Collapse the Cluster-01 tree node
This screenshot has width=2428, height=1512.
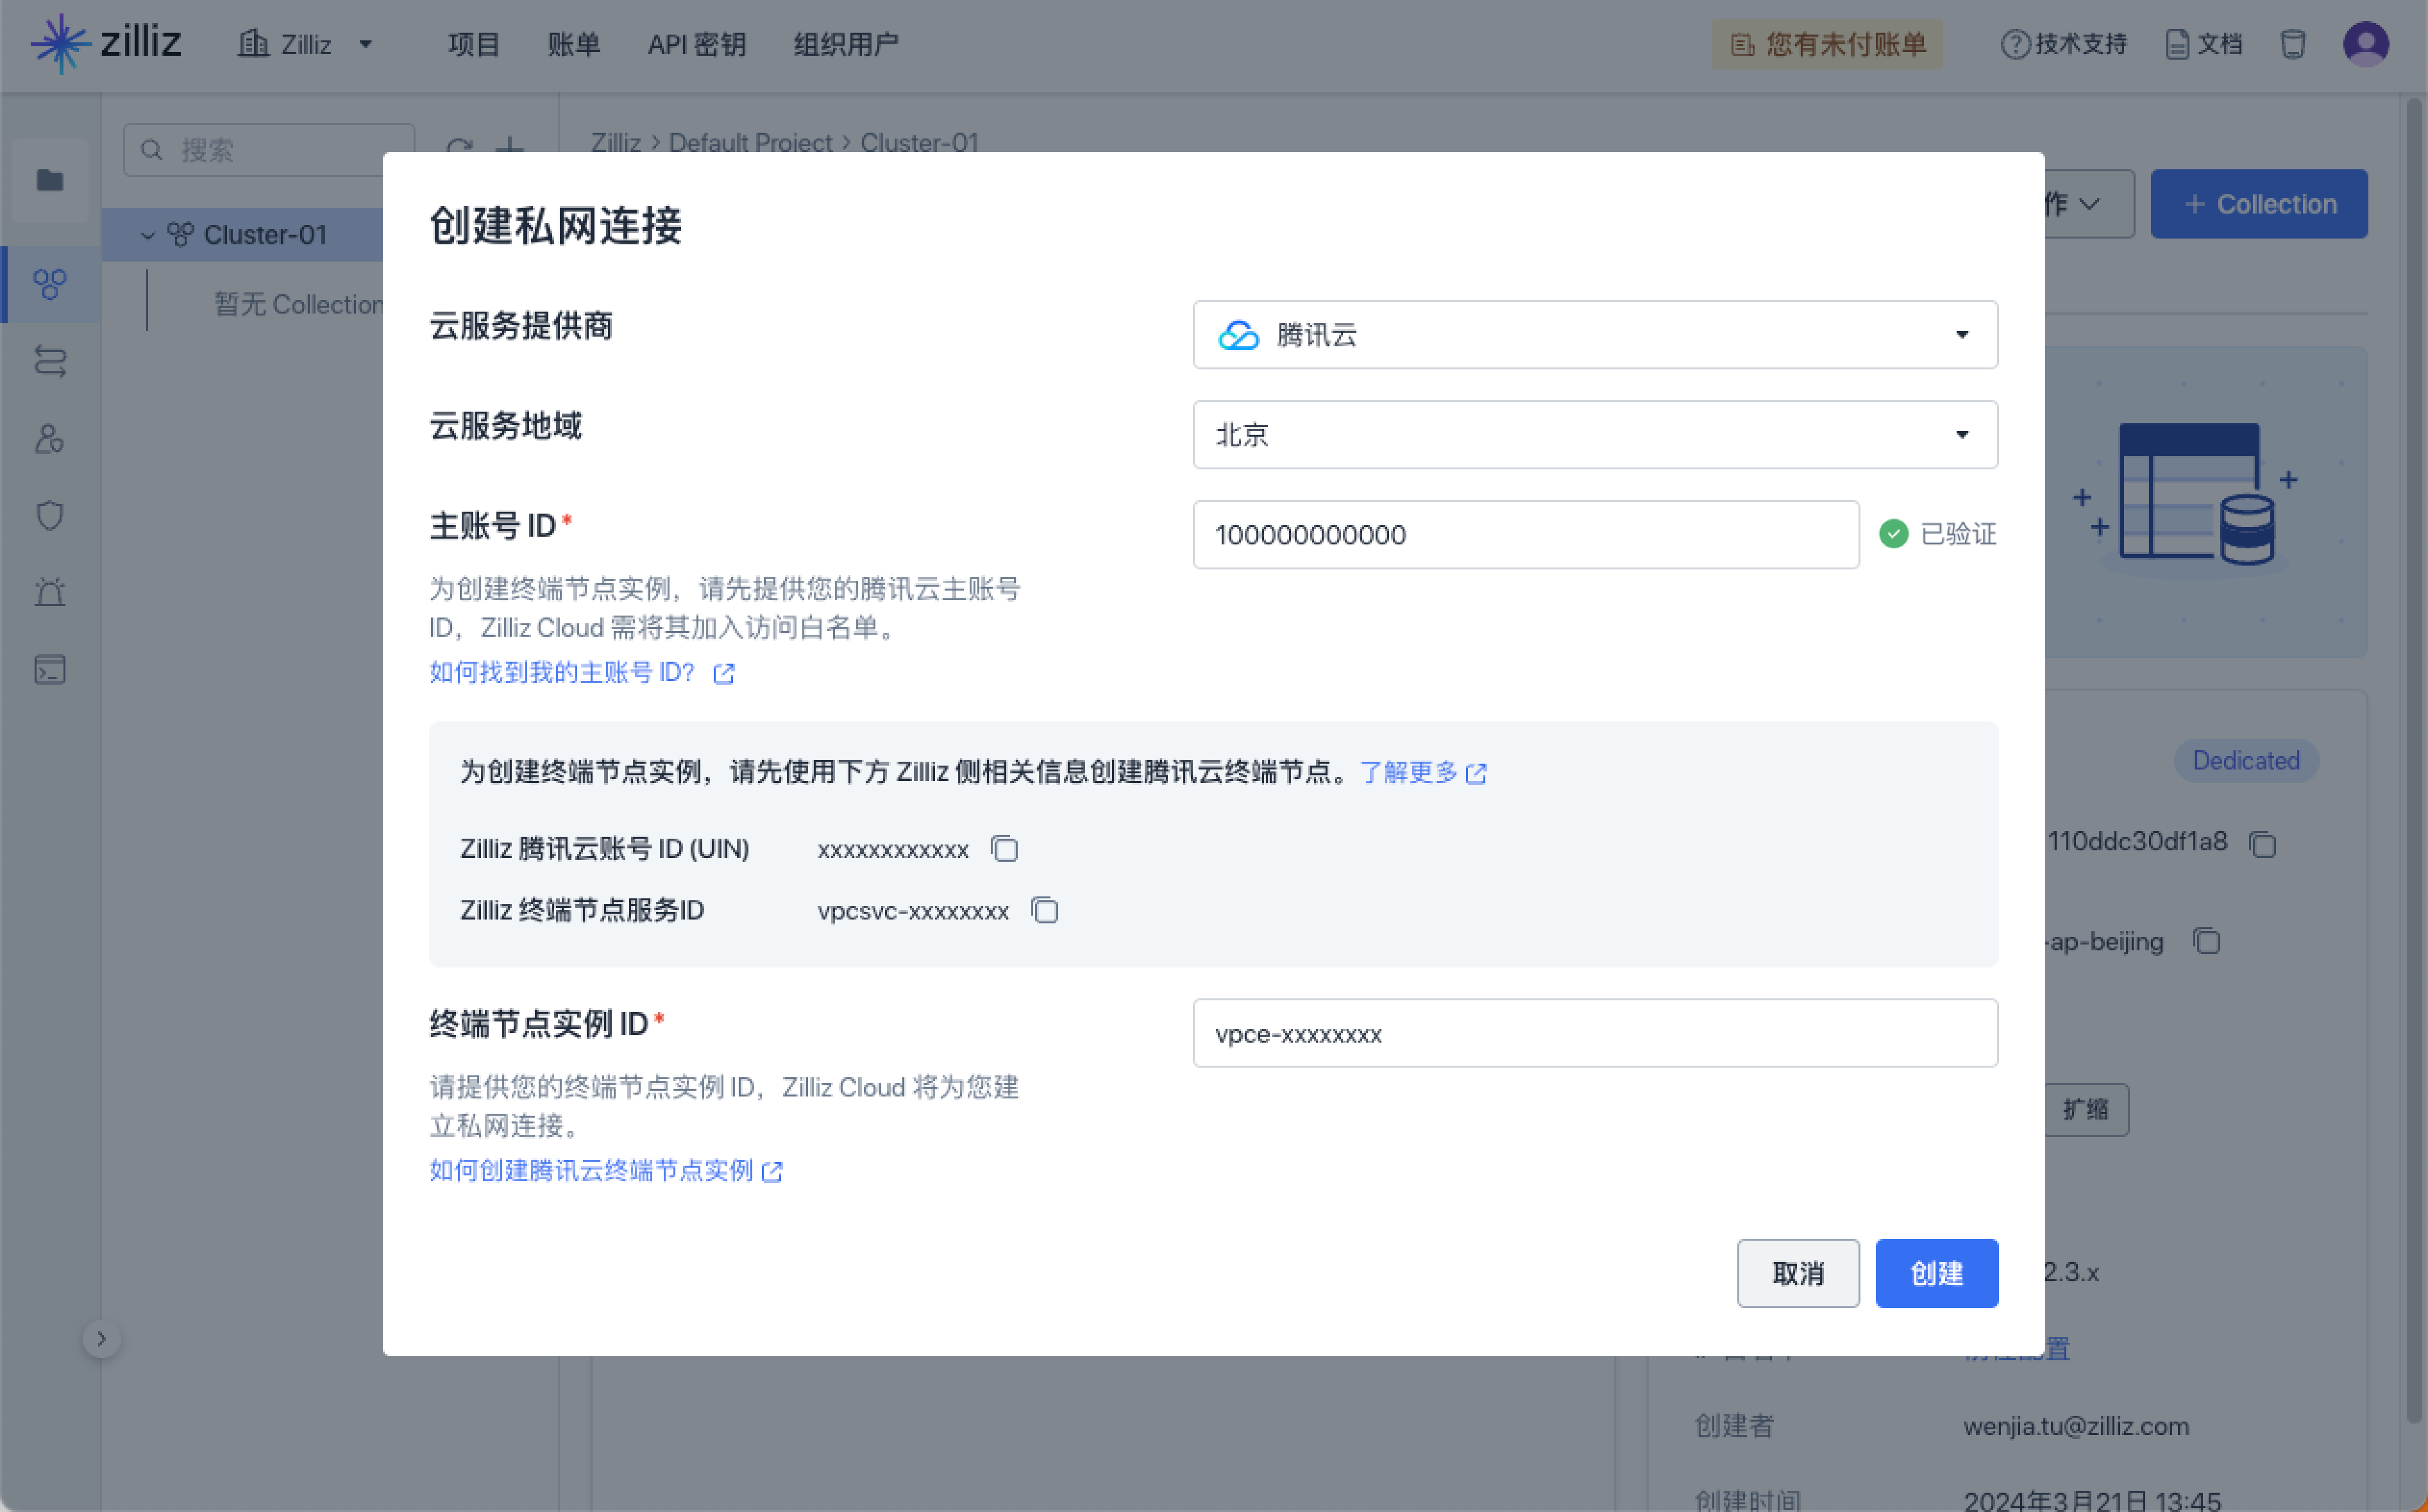147,235
